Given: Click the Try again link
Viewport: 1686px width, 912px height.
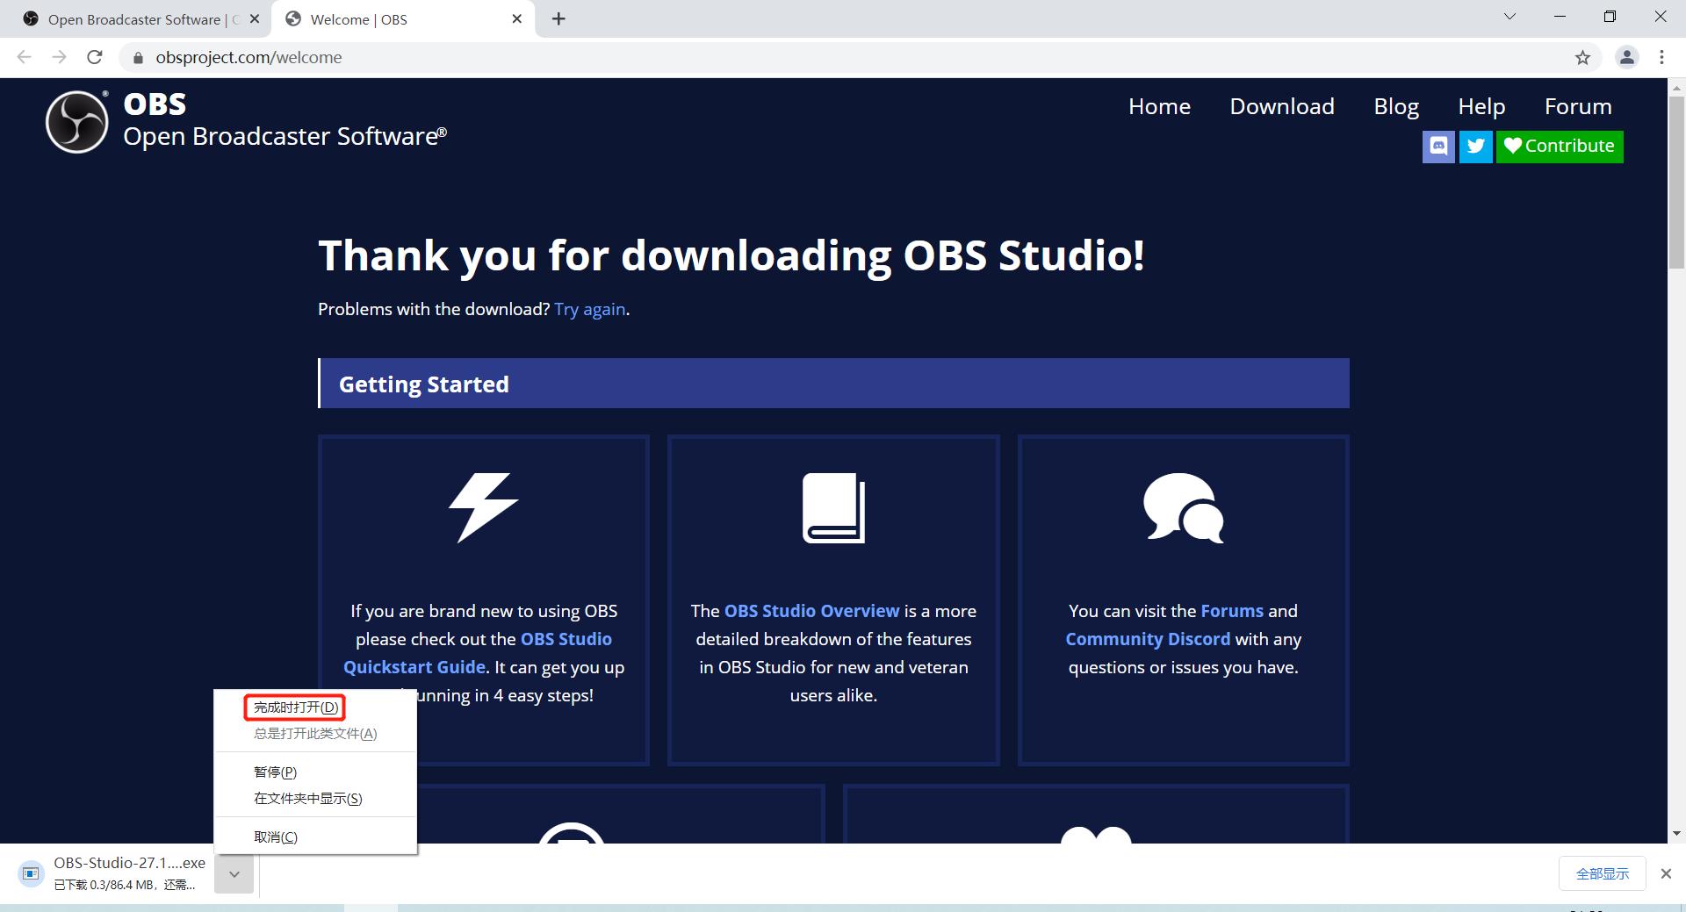Looking at the screenshot, I should (590, 309).
